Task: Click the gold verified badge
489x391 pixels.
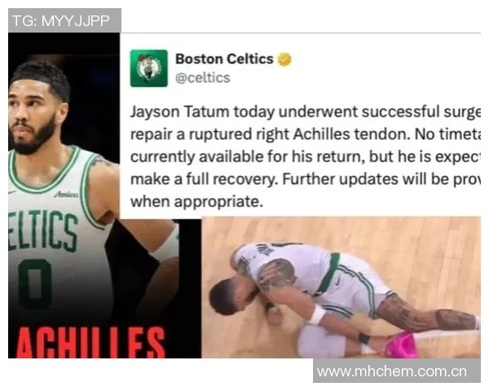Action: [284, 59]
